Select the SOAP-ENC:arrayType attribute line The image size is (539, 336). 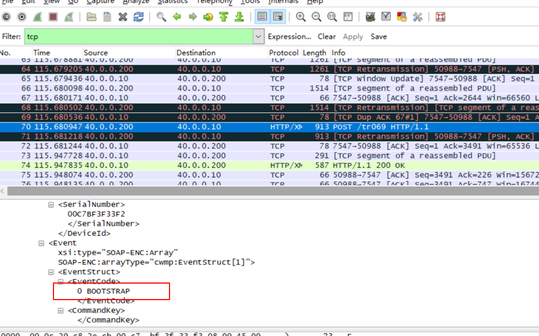pyautogui.click(x=156, y=262)
